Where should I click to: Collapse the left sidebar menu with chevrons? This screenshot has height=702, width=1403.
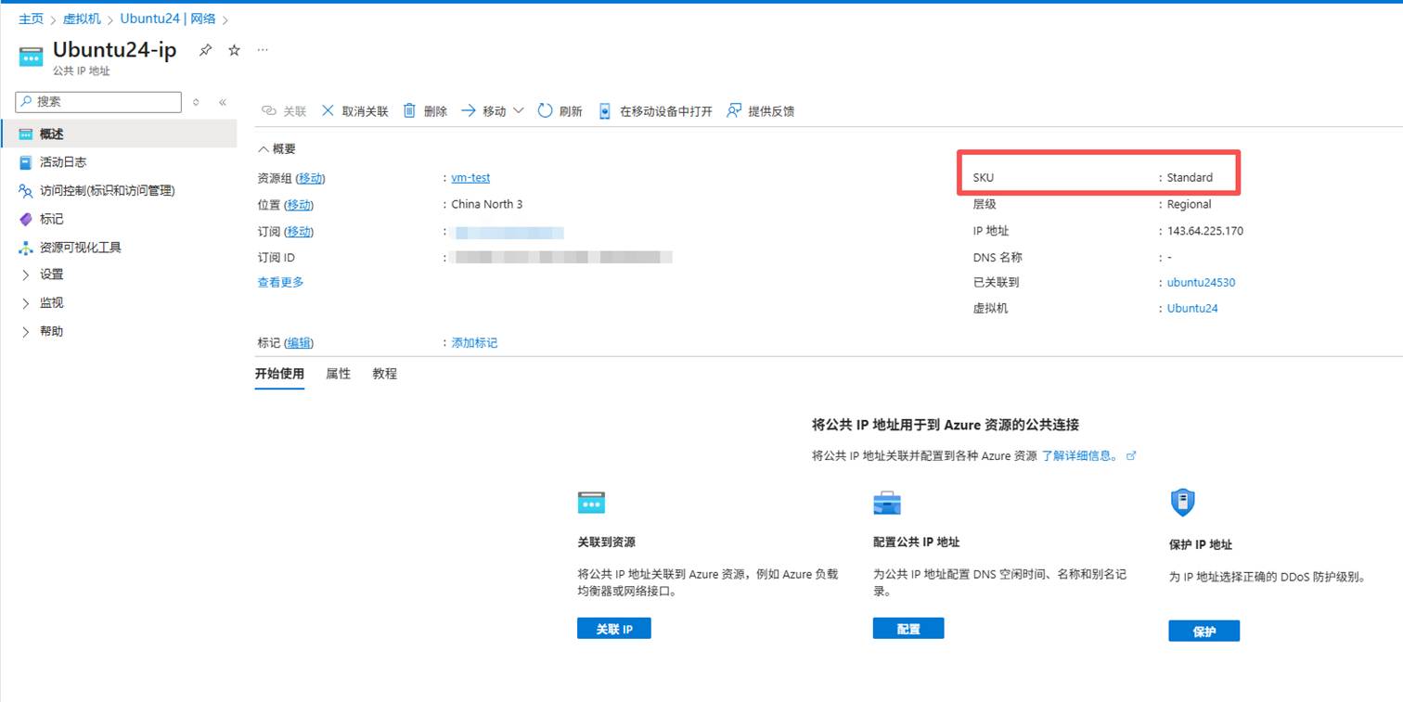(223, 102)
